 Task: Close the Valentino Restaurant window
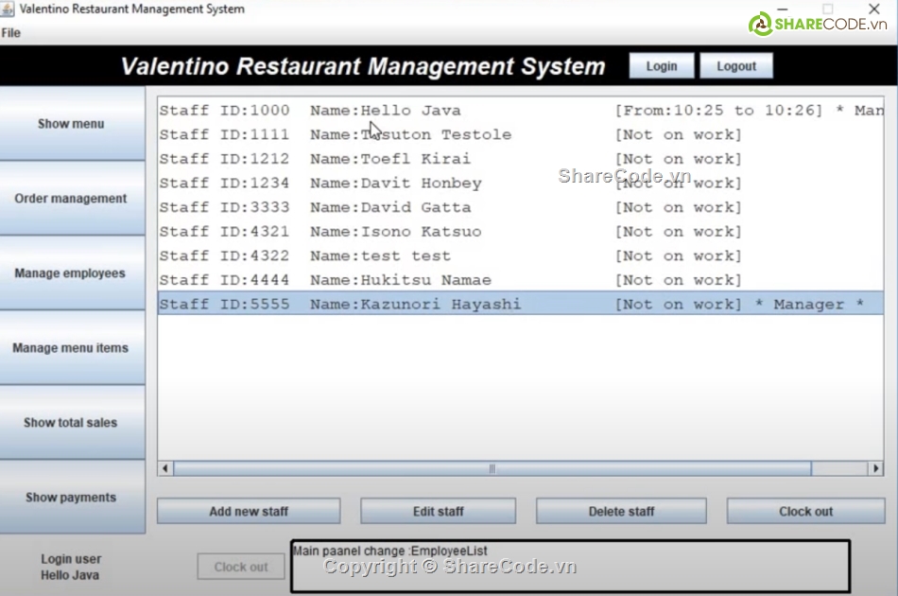click(x=874, y=9)
